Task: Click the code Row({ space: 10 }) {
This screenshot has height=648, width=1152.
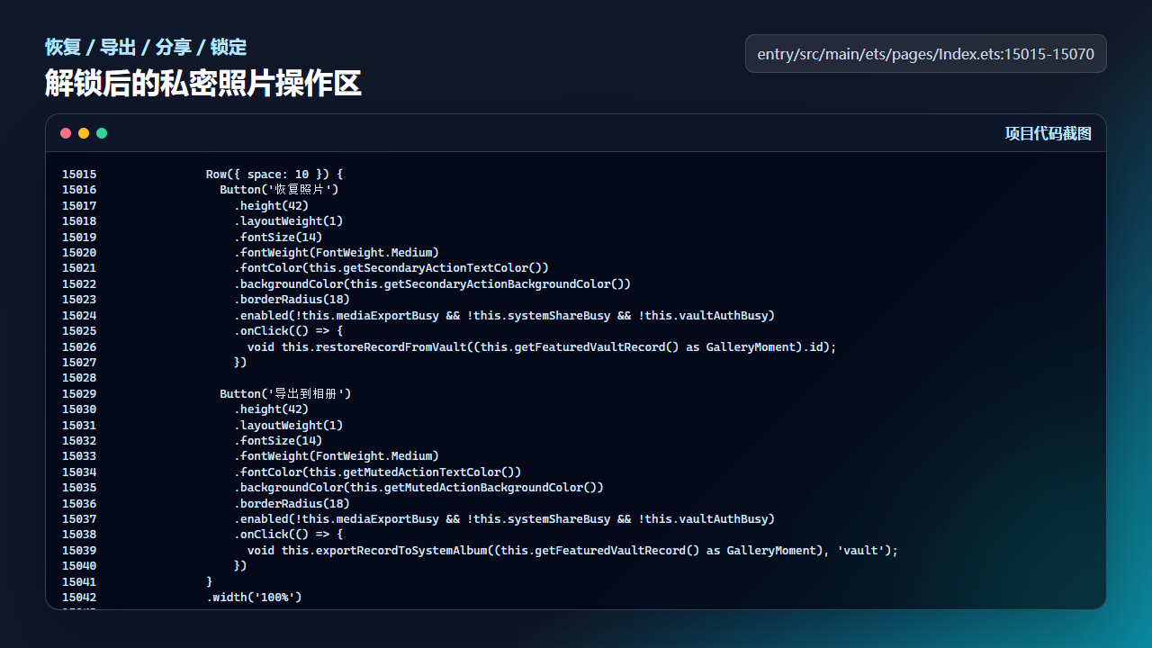Action: coord(274,175)
